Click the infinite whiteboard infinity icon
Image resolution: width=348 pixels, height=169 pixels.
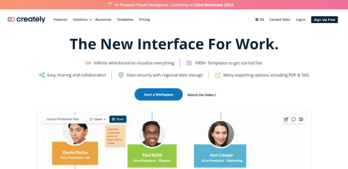click(x=88, y=63)
